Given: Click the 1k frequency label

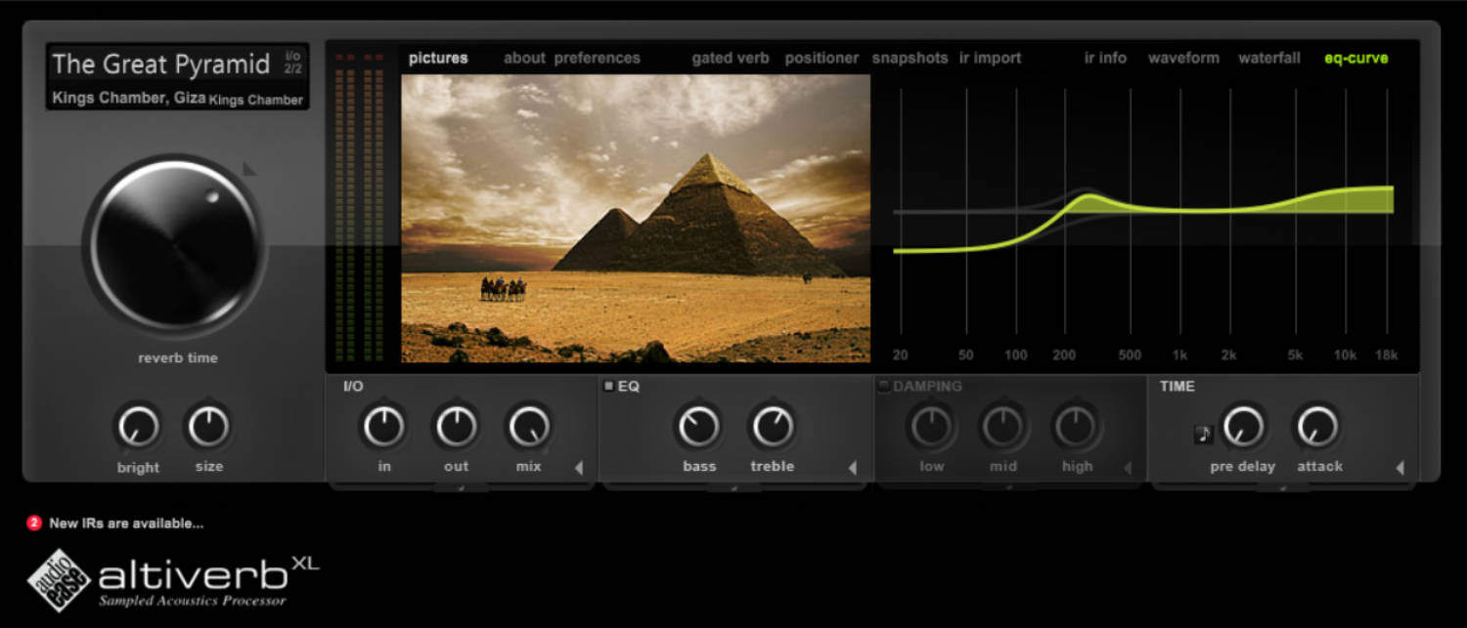Looking at the screenshot, I should click(1179, 356).
